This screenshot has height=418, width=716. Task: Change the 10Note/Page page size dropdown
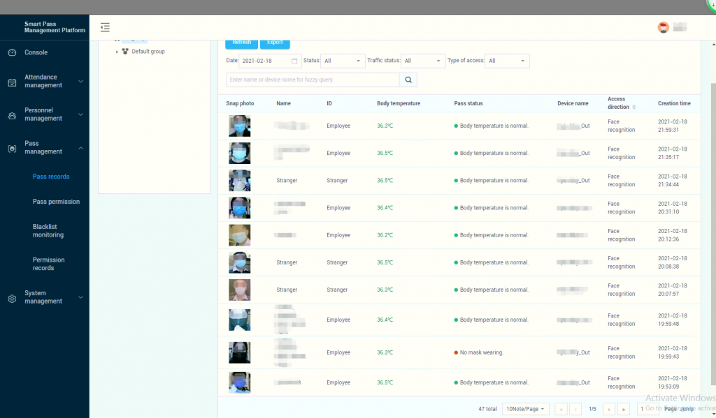526,409
